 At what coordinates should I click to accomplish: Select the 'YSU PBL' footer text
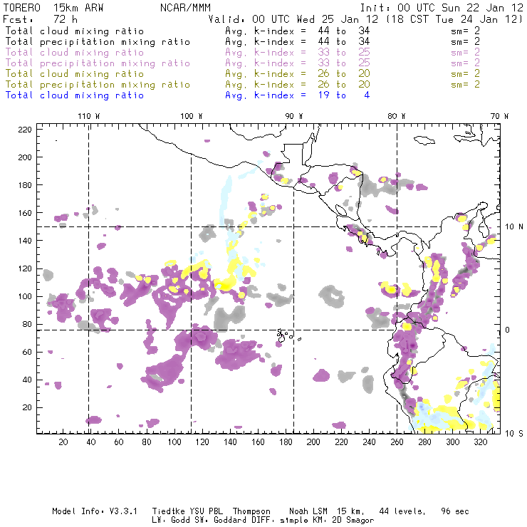206,511
